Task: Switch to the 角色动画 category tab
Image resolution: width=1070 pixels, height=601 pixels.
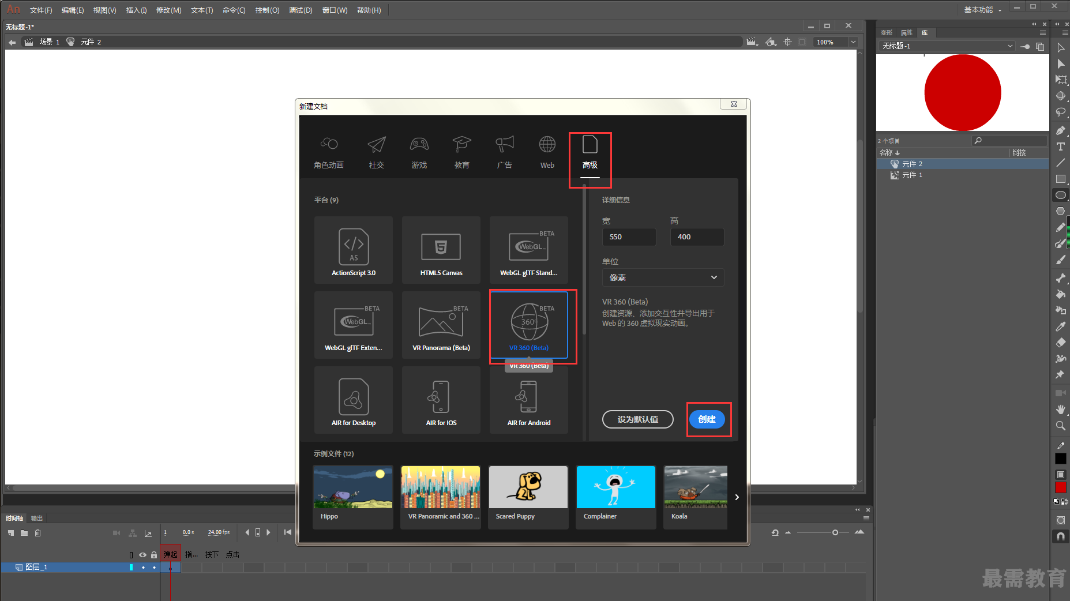Action: click(329, 153)
